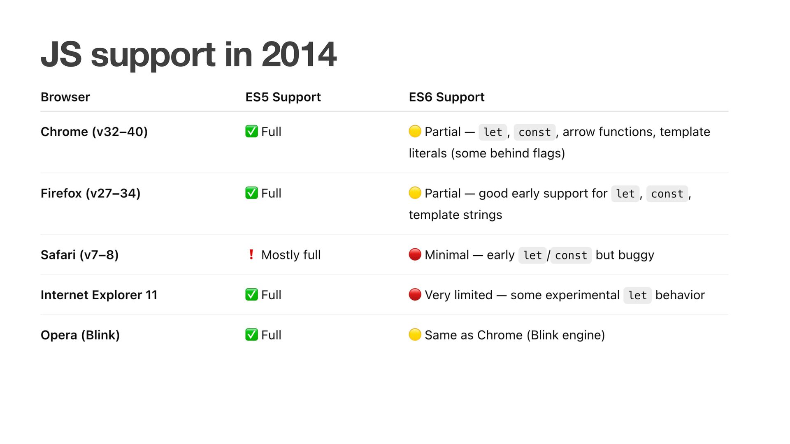Click the yellow circle in Firefox ES6 cell
This screenshot has height=444, width=790.
click(415, 193)
